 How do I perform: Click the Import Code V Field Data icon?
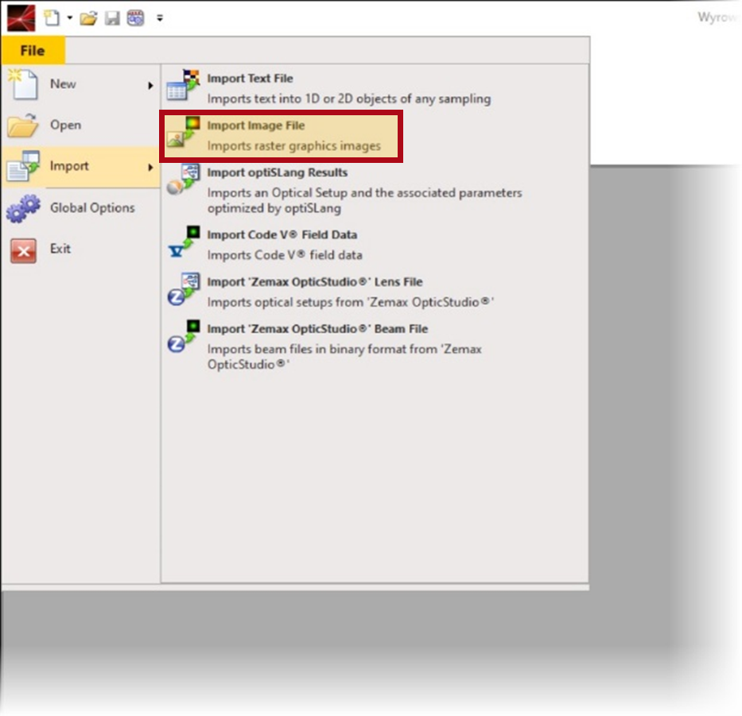tap(184, 242)
